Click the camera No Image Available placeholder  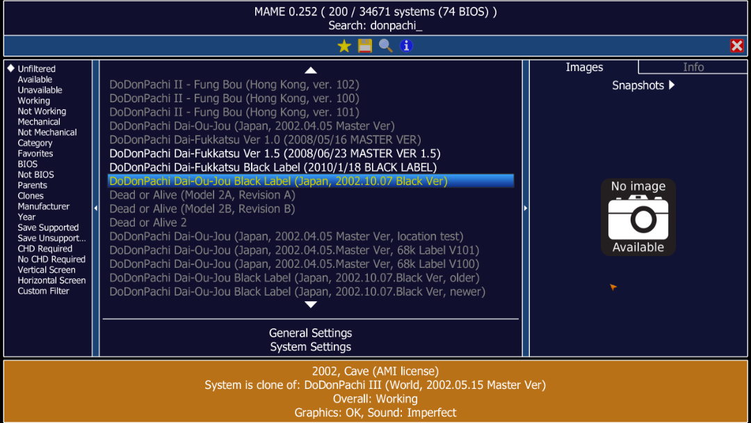pos(638,216)
